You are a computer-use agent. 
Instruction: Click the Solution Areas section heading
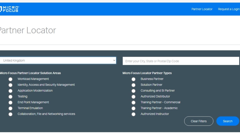coord(30,73)
